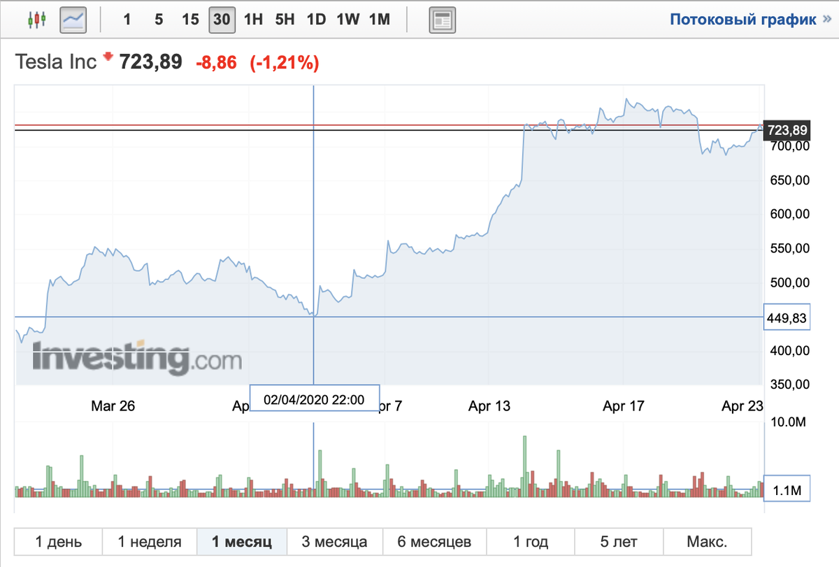Set interval to 1D
The image size is (839, 567).
coord(316,19)
